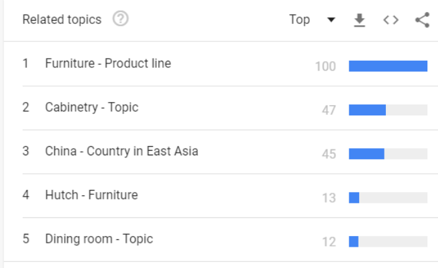Click rank number 5 in list

point(25,239)
